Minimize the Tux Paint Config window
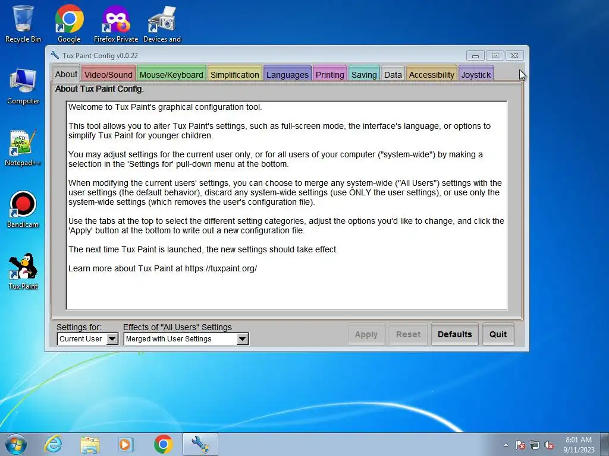Image resolution: width=609 pixels, height=456 pixels. coord(475,55)
